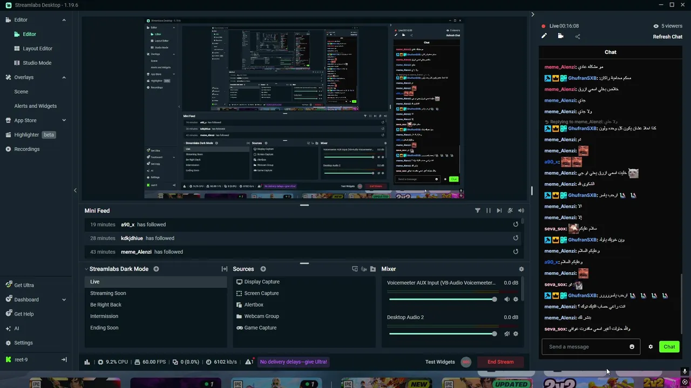Screen dimensions: 691x388
Task: Open the Mini Feed filter funnel icon
Action: click(478, 211)
